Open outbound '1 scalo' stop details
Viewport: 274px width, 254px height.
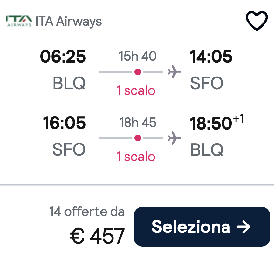pyautogui.click(x=136, y=90)
